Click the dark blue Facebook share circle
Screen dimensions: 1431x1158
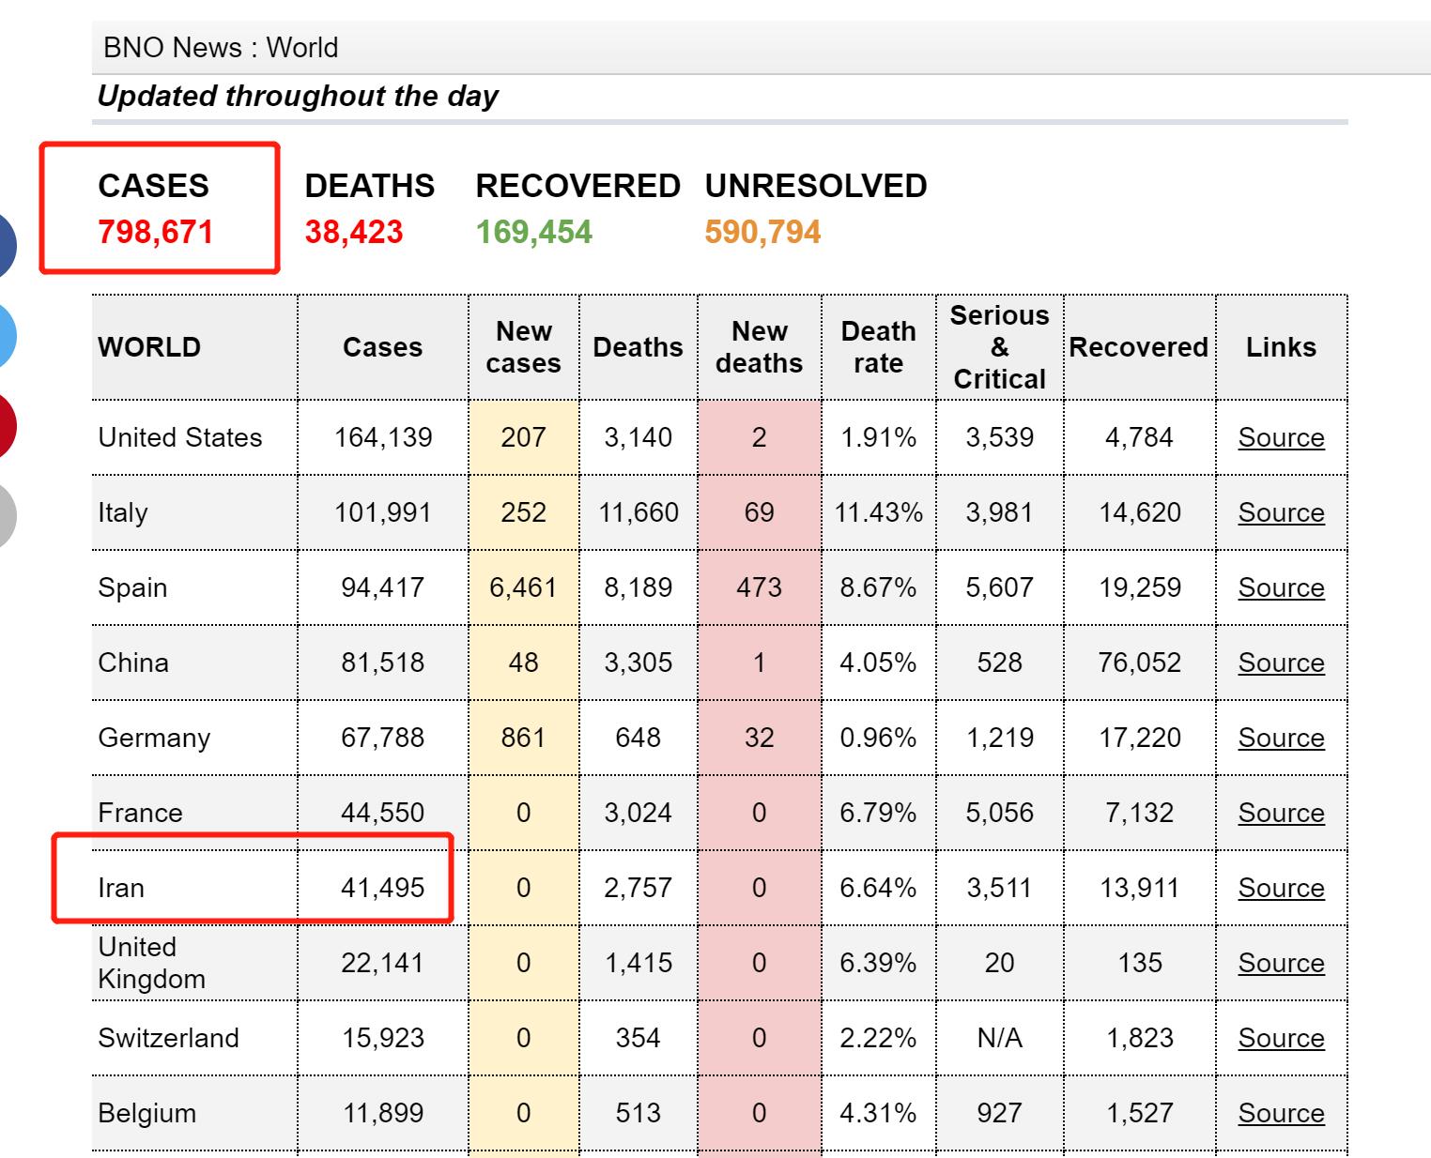coord(5,246)
